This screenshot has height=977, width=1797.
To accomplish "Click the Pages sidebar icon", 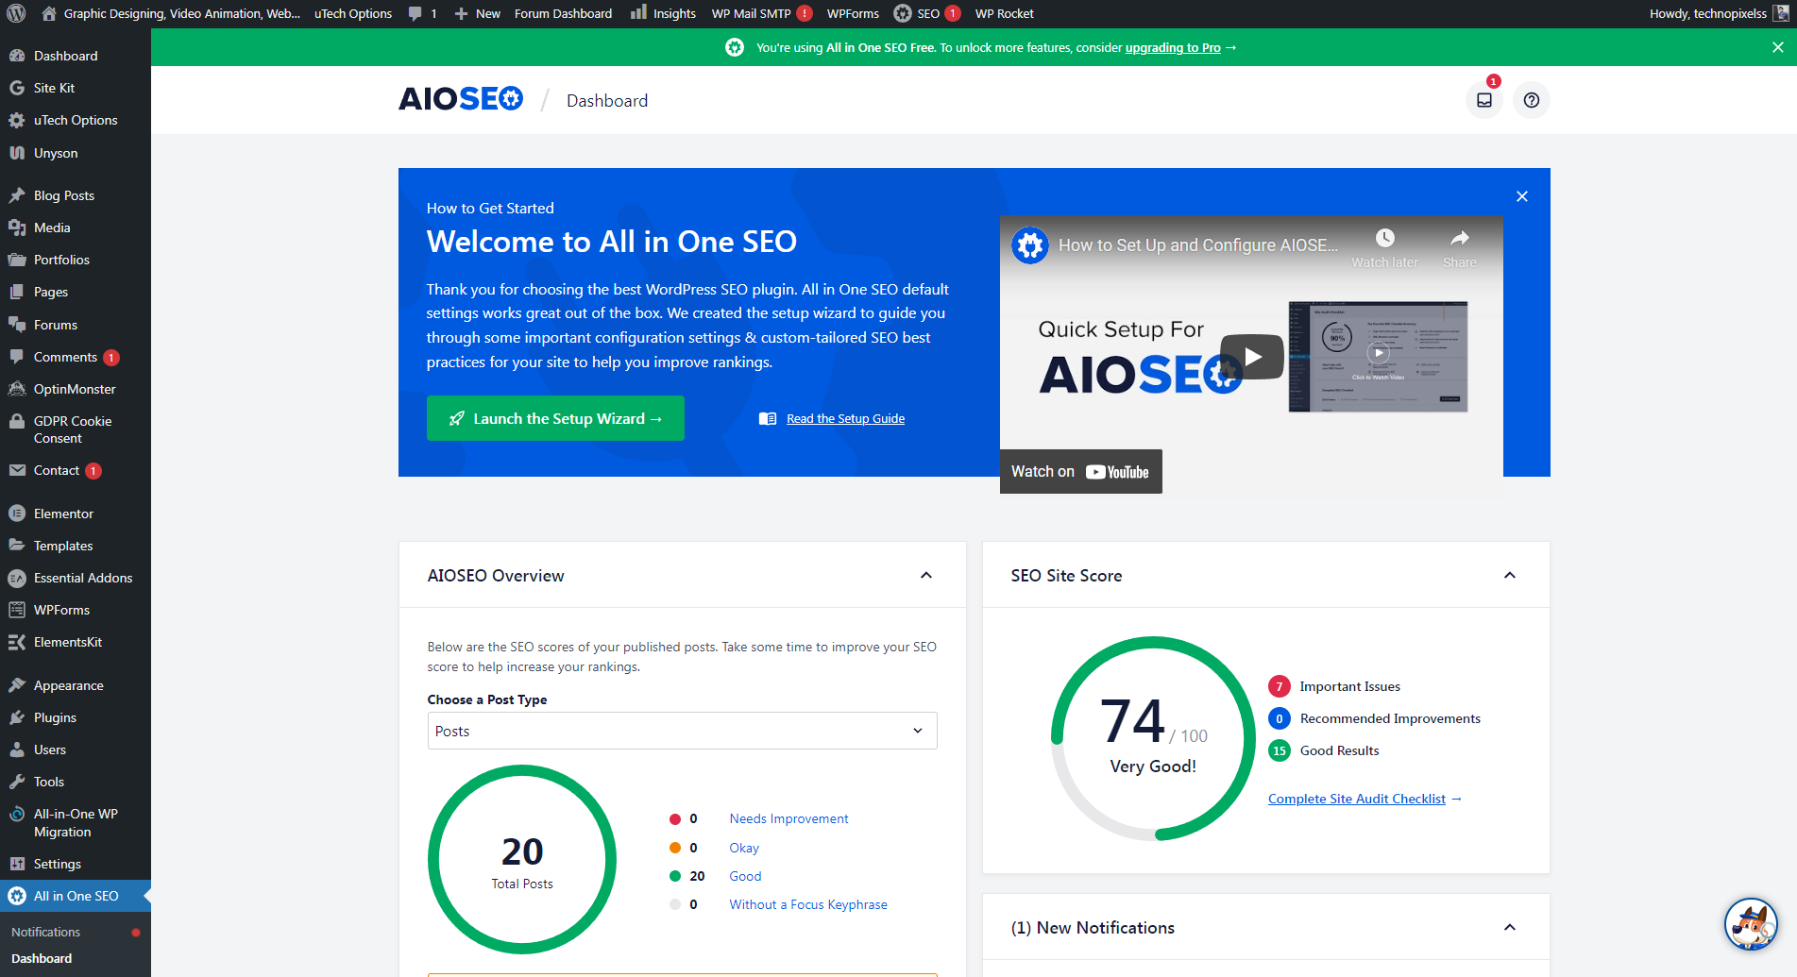I will point(17,292).
